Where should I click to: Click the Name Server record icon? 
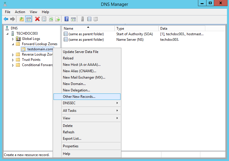pyautogui.click(x=66, y=40)
